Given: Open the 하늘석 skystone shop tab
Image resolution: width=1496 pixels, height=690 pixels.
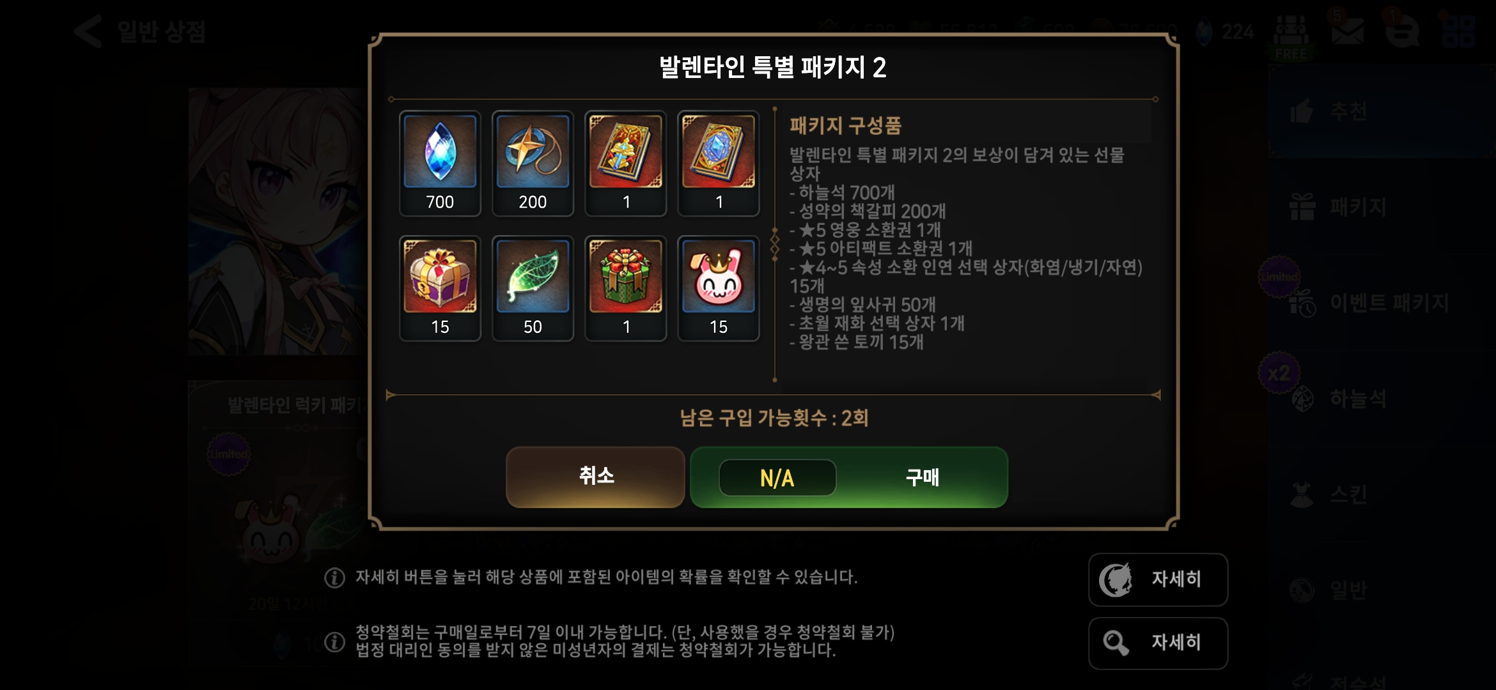Looking at the screenshot, I should [x=1381, y=398].
